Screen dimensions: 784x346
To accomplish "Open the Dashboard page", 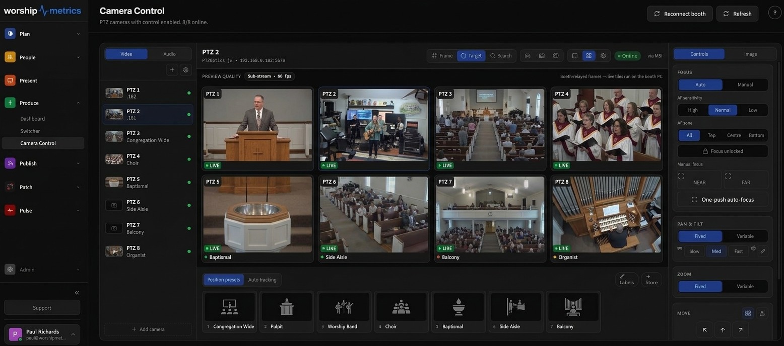I will (x=33, y=119).
